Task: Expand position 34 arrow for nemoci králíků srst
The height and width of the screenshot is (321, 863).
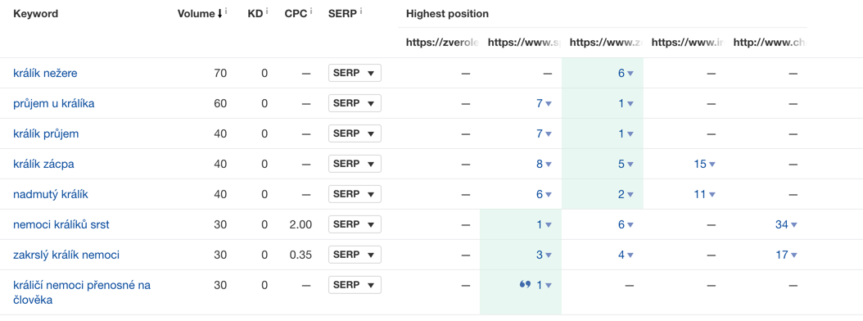Action: 793,224
